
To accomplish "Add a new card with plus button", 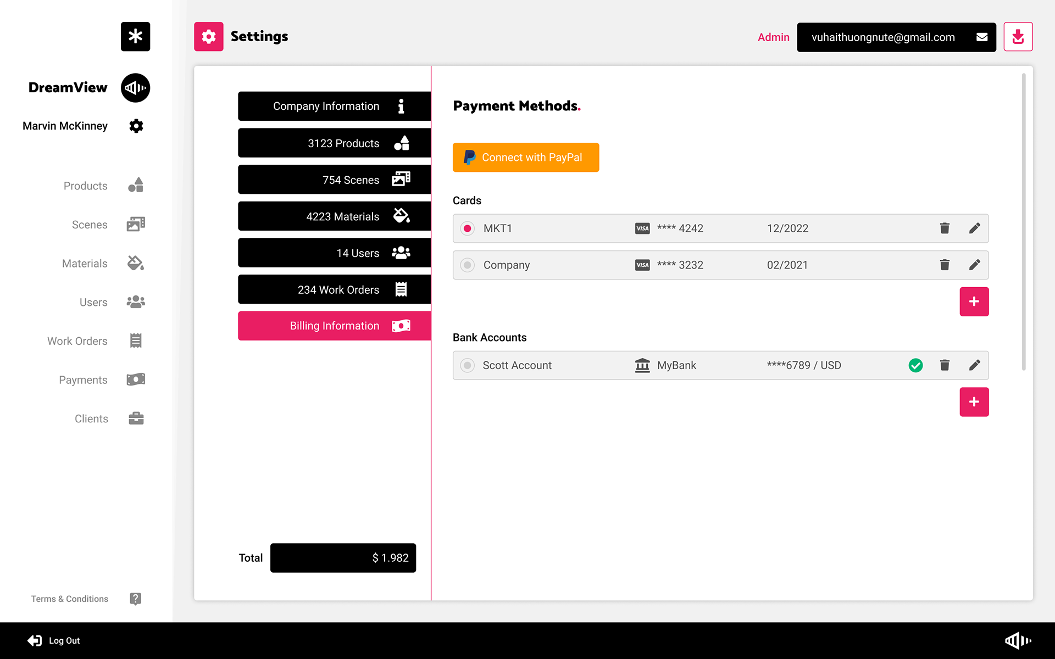I will pos(974,301).
